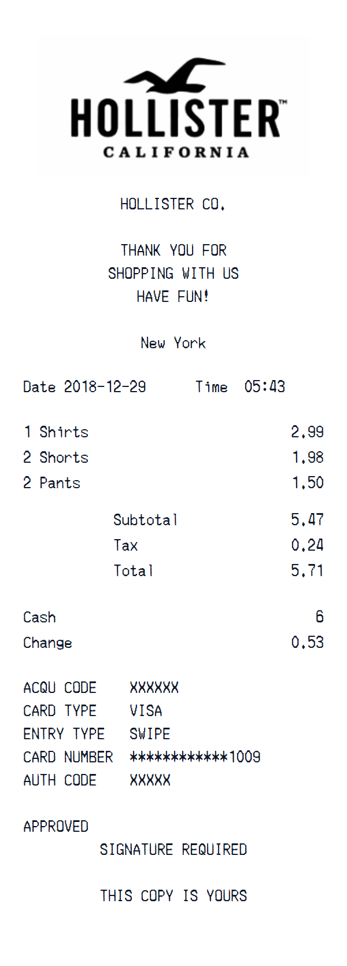Click the CALIFORNIA text under the logo
Image resolution: width=347 pixels, height=966 pixels.
point(176,152)
